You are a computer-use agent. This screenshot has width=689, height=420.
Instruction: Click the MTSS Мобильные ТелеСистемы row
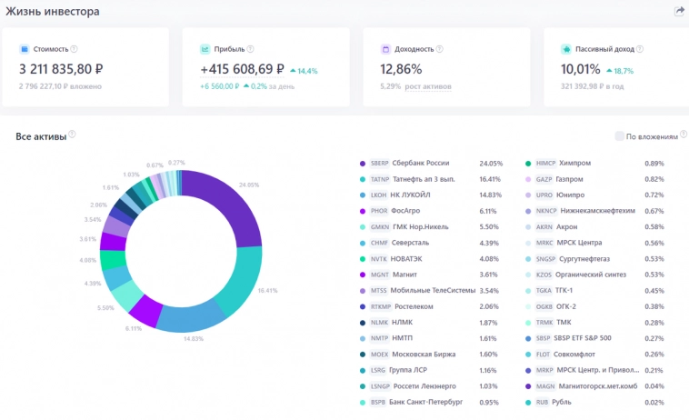431,290
